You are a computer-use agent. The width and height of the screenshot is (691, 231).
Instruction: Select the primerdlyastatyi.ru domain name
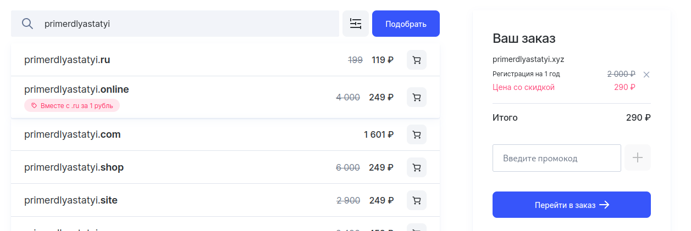[67, 60]
